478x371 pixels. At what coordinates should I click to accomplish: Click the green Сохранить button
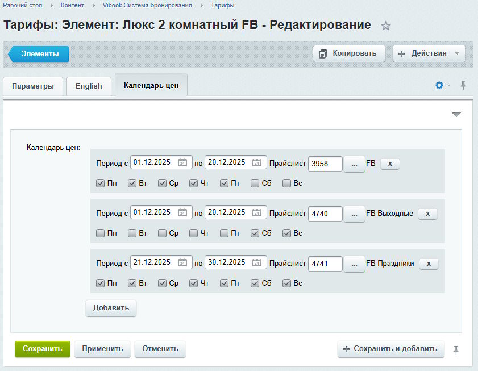coord(43,349)
